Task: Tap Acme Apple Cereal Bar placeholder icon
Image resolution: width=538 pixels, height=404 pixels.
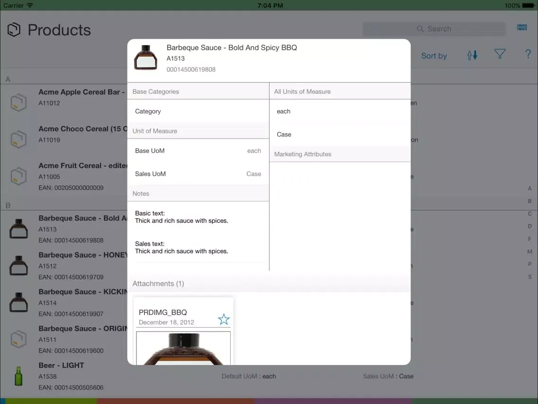Action: click(x=18, y=102)
